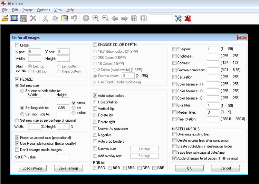The width and height of the screenshot is (259, 184).
Task: Close the Set for all images dialog
Action: tap(242, 38)
